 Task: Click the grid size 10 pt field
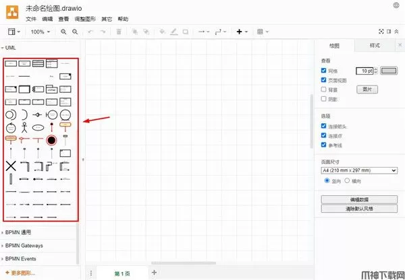(364, 71)
